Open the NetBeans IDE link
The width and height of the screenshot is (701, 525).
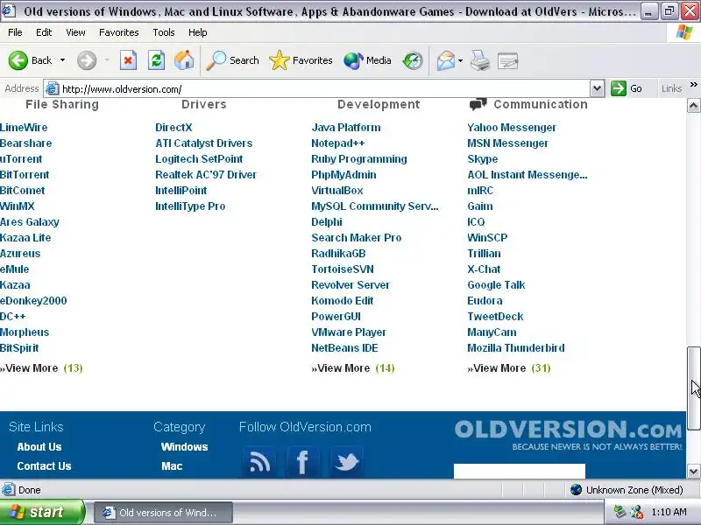[x=344, y=347]
